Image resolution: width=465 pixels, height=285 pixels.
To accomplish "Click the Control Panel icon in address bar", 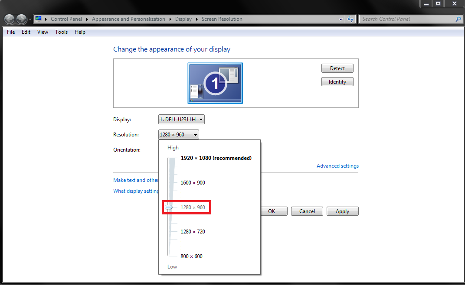I will coord(38,19).
